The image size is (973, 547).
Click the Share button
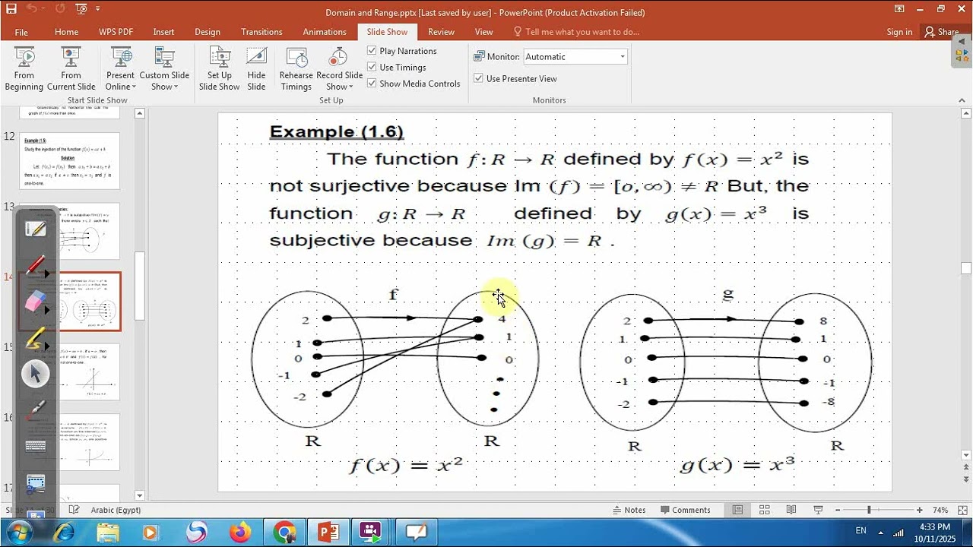(x=941, y=32)
